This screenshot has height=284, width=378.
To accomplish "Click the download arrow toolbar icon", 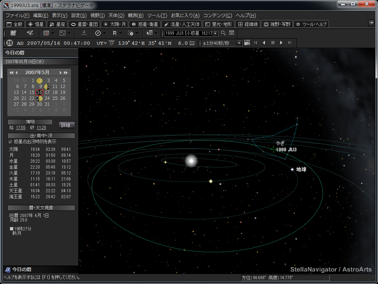I will pos(84,33).
